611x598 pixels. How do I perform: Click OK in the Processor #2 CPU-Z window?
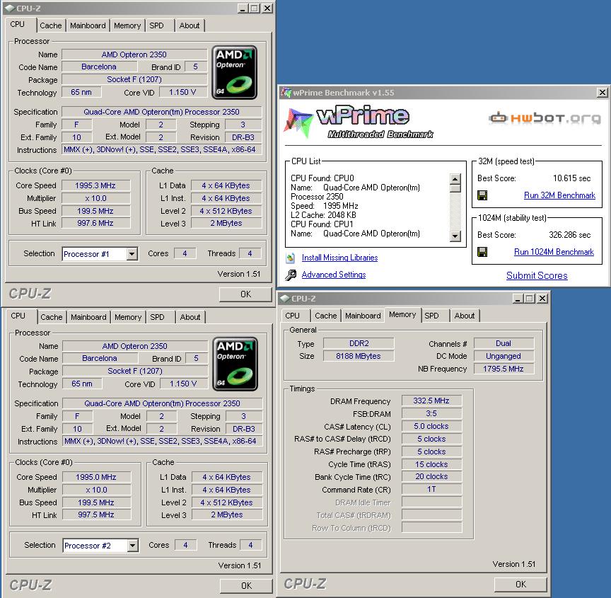pyautogui.click(x=246, y=586)
